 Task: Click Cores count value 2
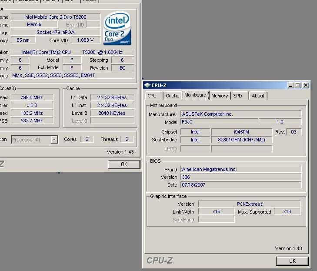(87, 139)
